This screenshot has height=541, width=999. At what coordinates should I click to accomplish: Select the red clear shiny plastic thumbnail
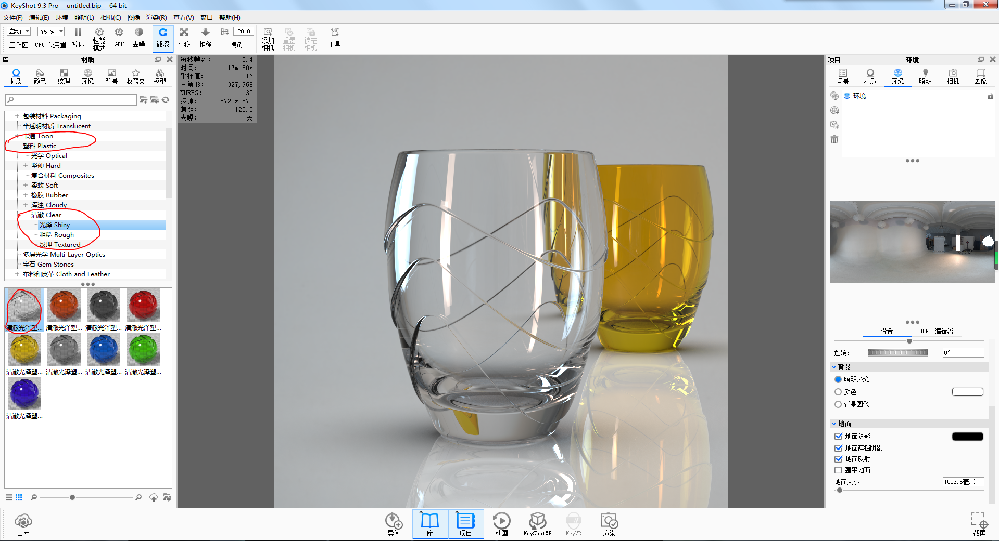[143, 306]
